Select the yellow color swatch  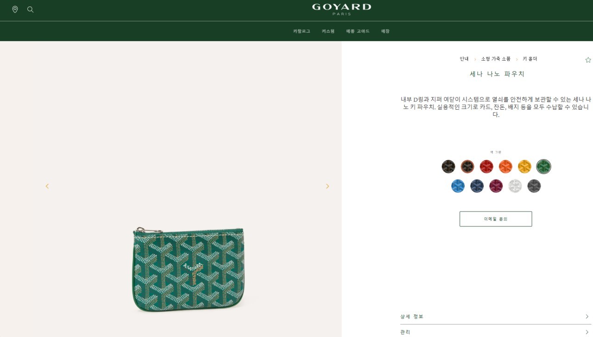524,167
